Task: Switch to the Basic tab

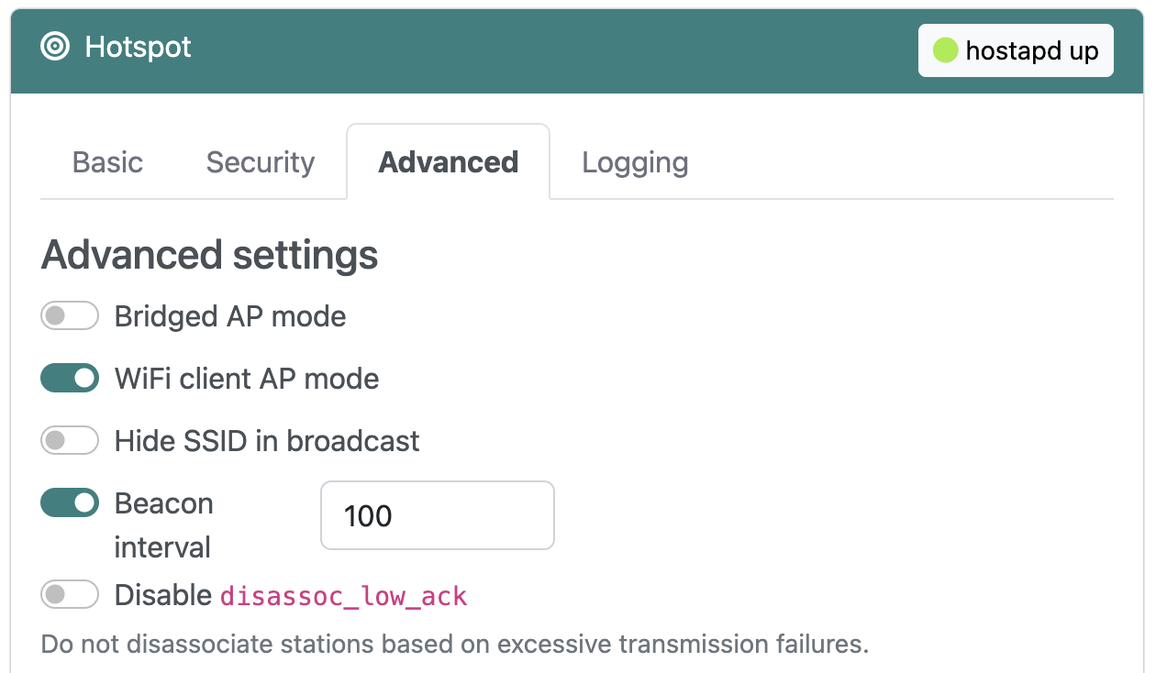Action: pos(107,162)
